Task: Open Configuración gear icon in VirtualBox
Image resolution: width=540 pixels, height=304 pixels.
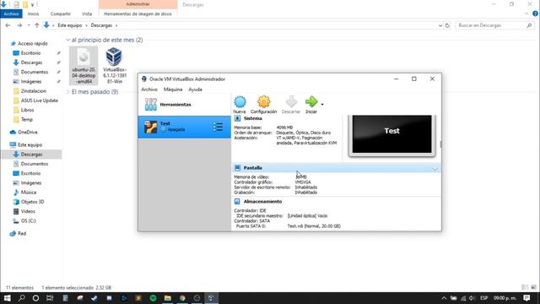Action: pos(263,105)
